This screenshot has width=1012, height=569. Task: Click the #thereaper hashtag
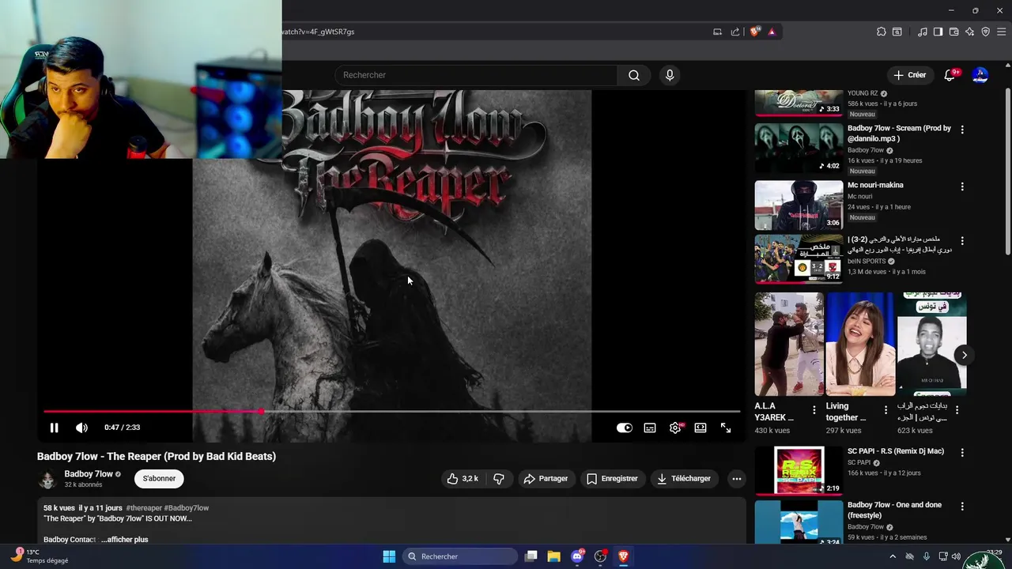(x=144, y=508)
